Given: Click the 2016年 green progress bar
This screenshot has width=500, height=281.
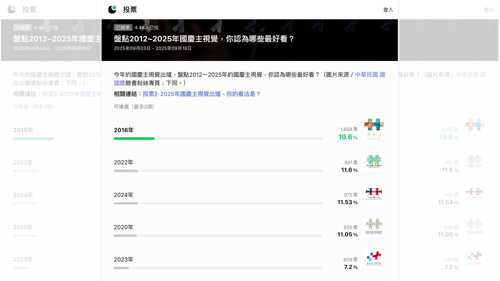Looking at the screenshot, I should [x=134, y=138].
